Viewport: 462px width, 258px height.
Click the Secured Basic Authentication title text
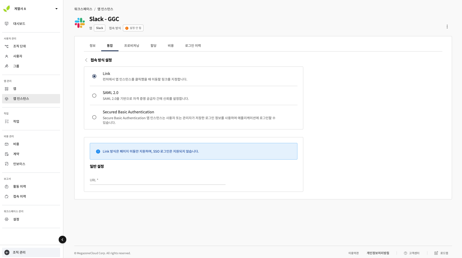click(128, 112)
